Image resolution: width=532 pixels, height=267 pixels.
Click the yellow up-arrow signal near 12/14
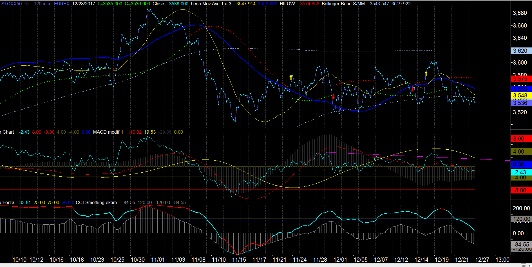pos(426,74)
